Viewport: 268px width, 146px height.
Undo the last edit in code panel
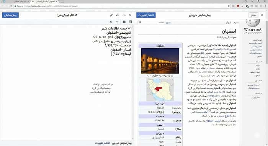(118, 15)
